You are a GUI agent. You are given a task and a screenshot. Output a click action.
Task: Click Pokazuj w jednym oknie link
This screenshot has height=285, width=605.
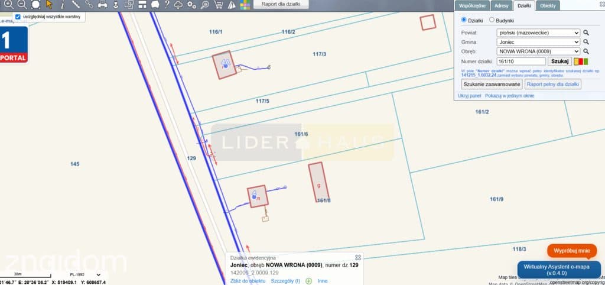[x=510, y=96]
